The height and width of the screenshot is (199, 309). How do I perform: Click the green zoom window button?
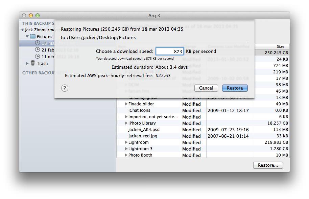(38, 15)
